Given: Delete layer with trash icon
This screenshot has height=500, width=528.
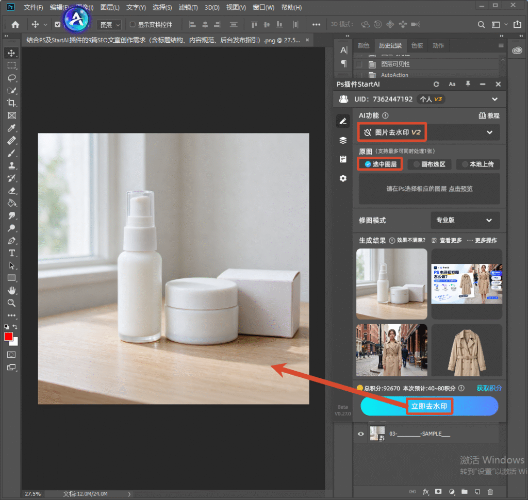Looking at the screenshot, I should point(490,492).
